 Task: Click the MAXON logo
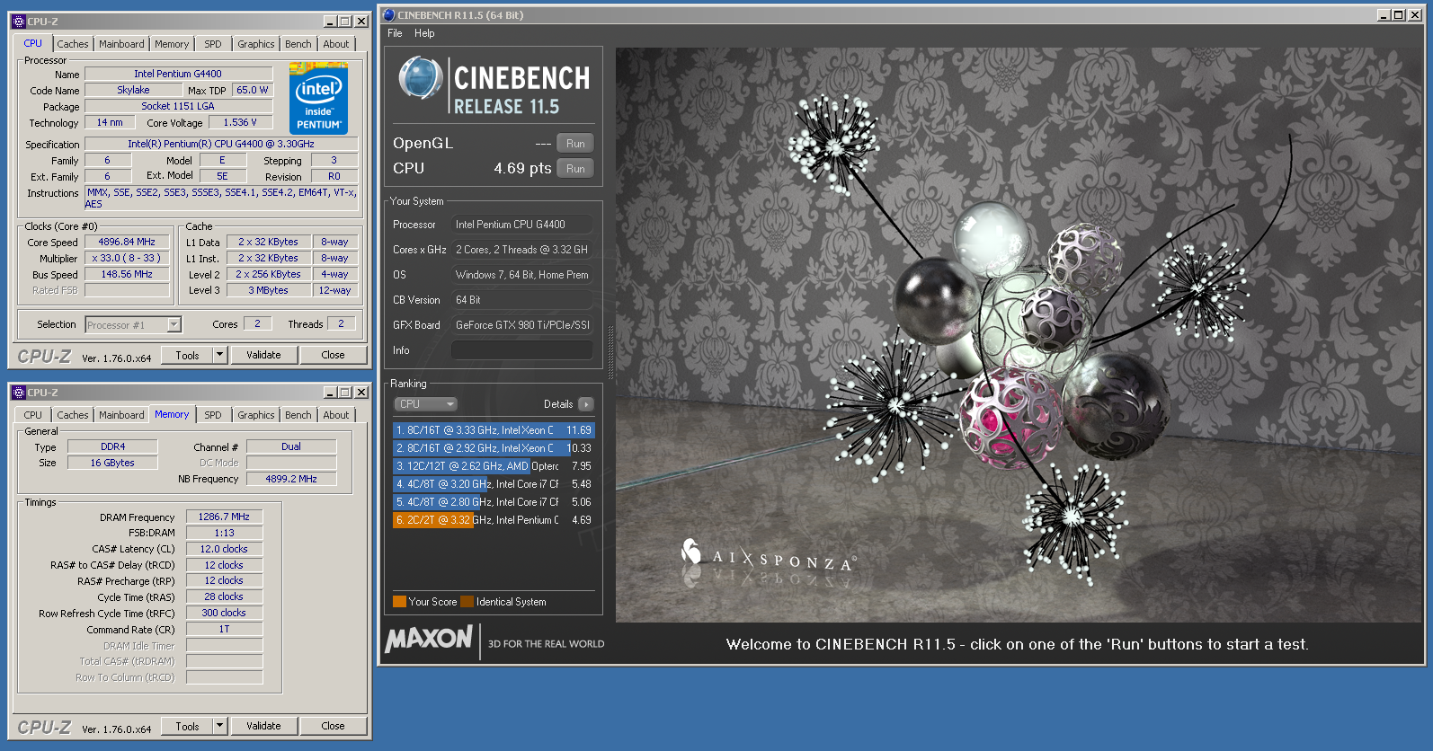429,639
